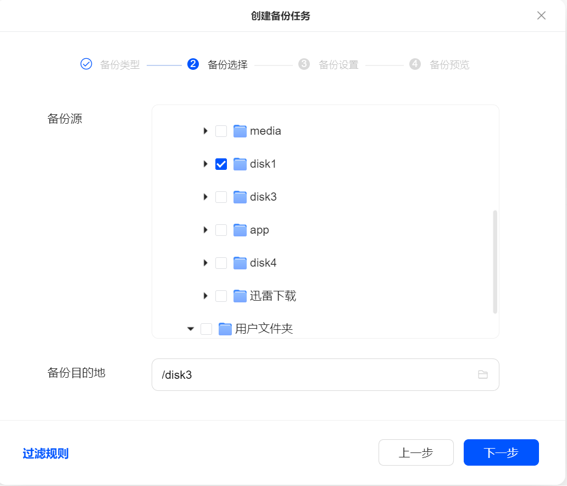567x486 pixels.
Task: Select the 备份设置 step label
Action: [x=338, y=65]
